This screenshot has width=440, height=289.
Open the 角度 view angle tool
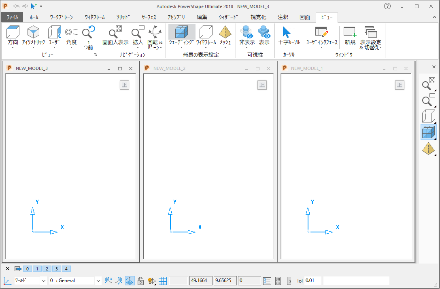(72, 35)
